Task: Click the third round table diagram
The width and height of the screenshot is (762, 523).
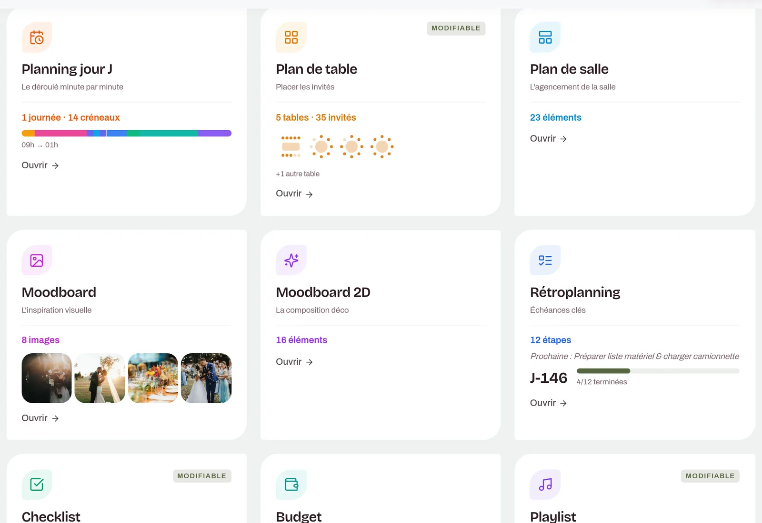Action: click(x=382, y=146)
